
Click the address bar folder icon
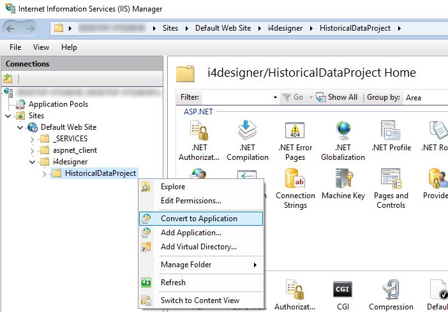point(59,28)
